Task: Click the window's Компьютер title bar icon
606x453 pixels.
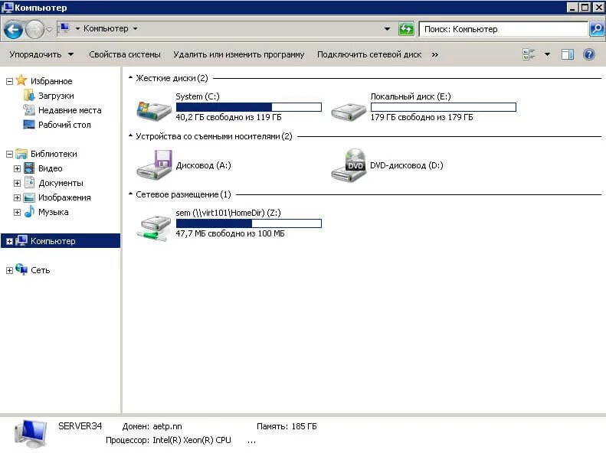Action: [x=7, y=7]
